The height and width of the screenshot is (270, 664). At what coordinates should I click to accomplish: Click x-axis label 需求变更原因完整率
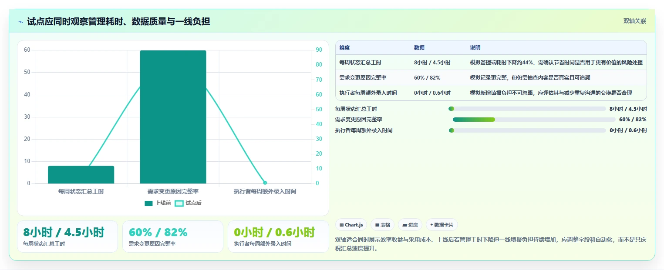tap(173, 191)
